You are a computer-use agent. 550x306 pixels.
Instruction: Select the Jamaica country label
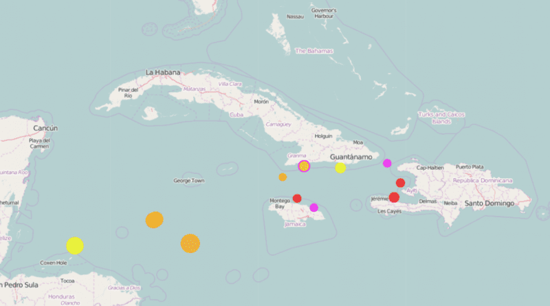click(x=295, y=224)
